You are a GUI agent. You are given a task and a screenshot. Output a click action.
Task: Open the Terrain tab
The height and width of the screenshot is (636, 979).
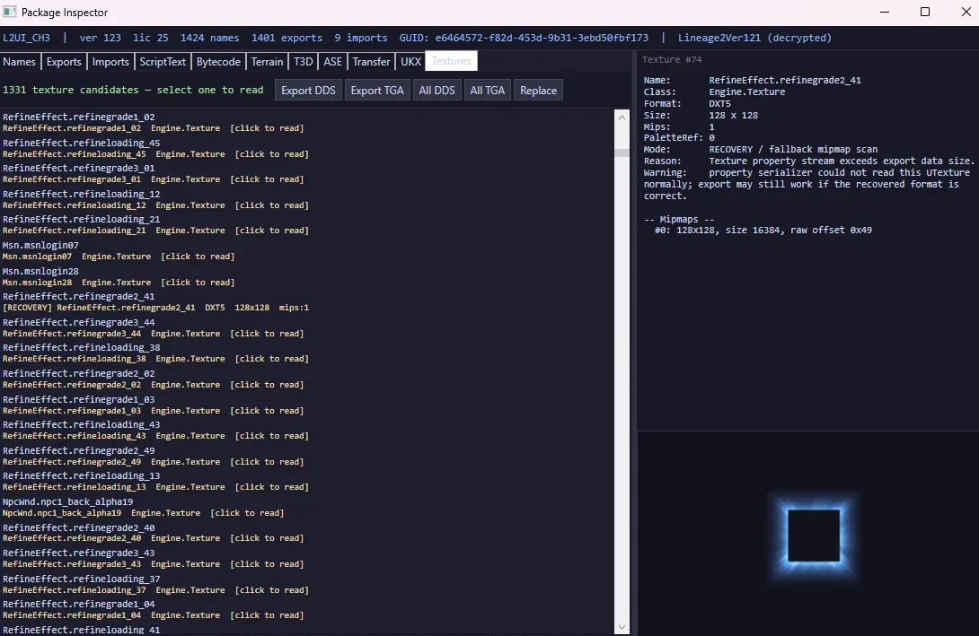click(268, 62)
